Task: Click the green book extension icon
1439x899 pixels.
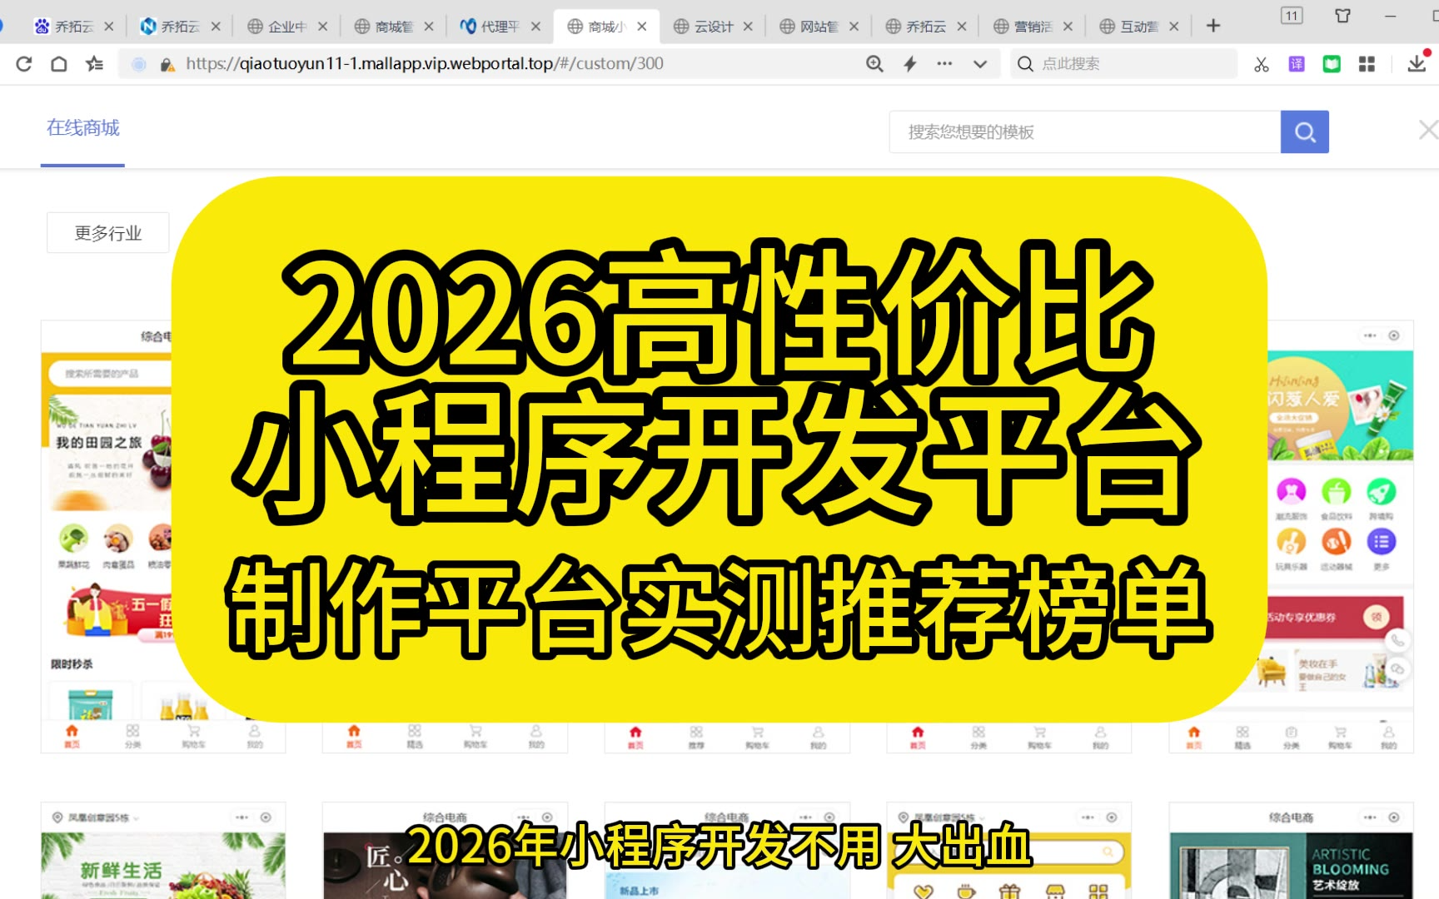Action: point(1332,64)
